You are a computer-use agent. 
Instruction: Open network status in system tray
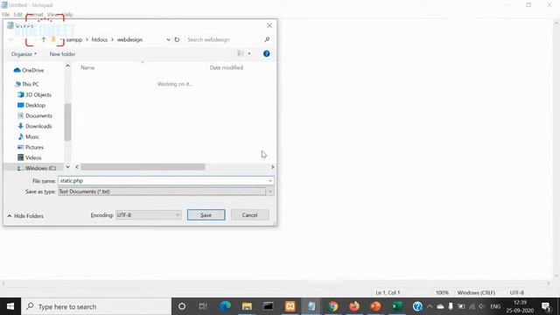[472, 306]
